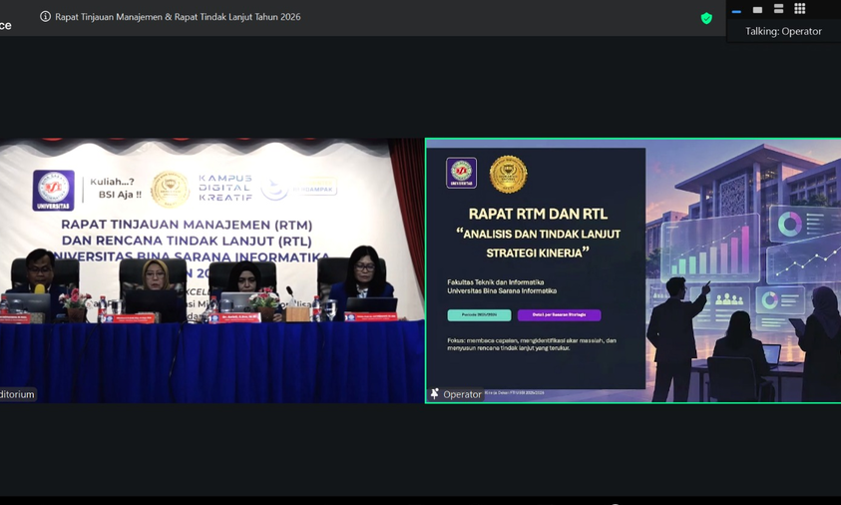Screen dimensions: 841x505
Task: Select the two-row thumbnail strip layout icon
Action: 778,9
